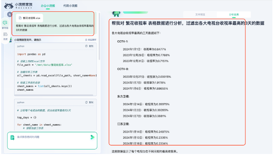This screenshot has height=158, width=278.
Task: Click the horizontal scrollbar under first code block
Action: [x=54, y=95]
